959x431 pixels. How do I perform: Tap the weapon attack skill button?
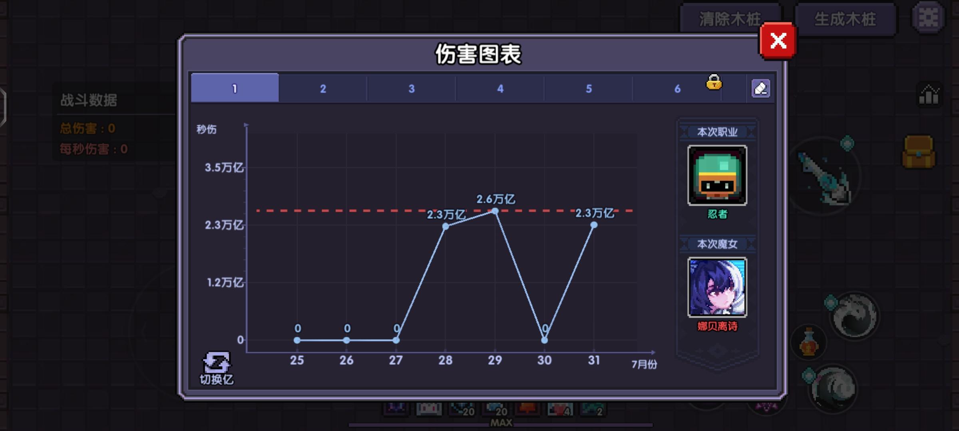coord(826,176)
